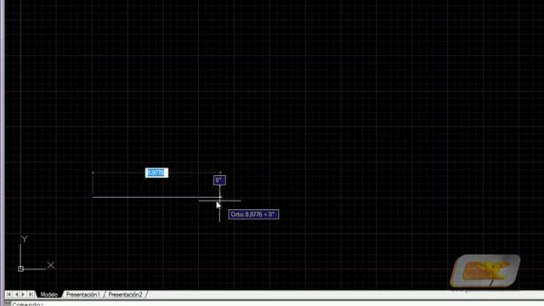The width and height of the screenshot is (544, 306).
Task: Switch to the Presentación2 tab
Action: (x=125, y=294)
